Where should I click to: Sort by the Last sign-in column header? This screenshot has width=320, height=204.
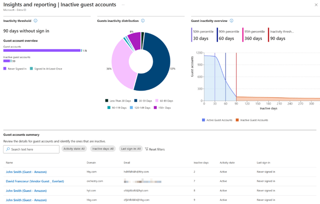click(x=263, y=162)
